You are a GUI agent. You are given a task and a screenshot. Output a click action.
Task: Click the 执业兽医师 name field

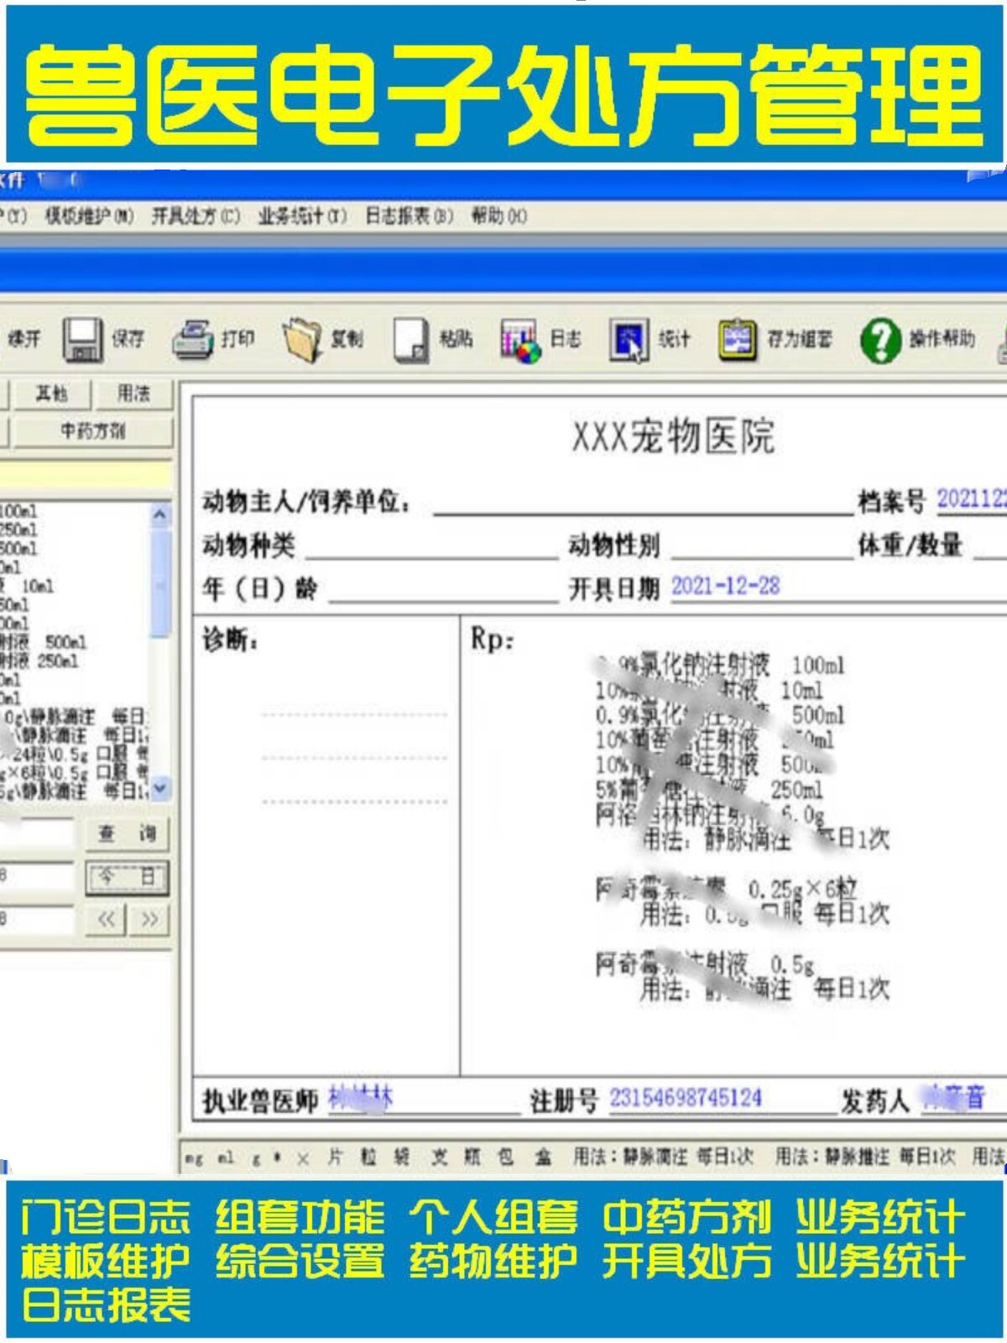tap(424, 1099)
